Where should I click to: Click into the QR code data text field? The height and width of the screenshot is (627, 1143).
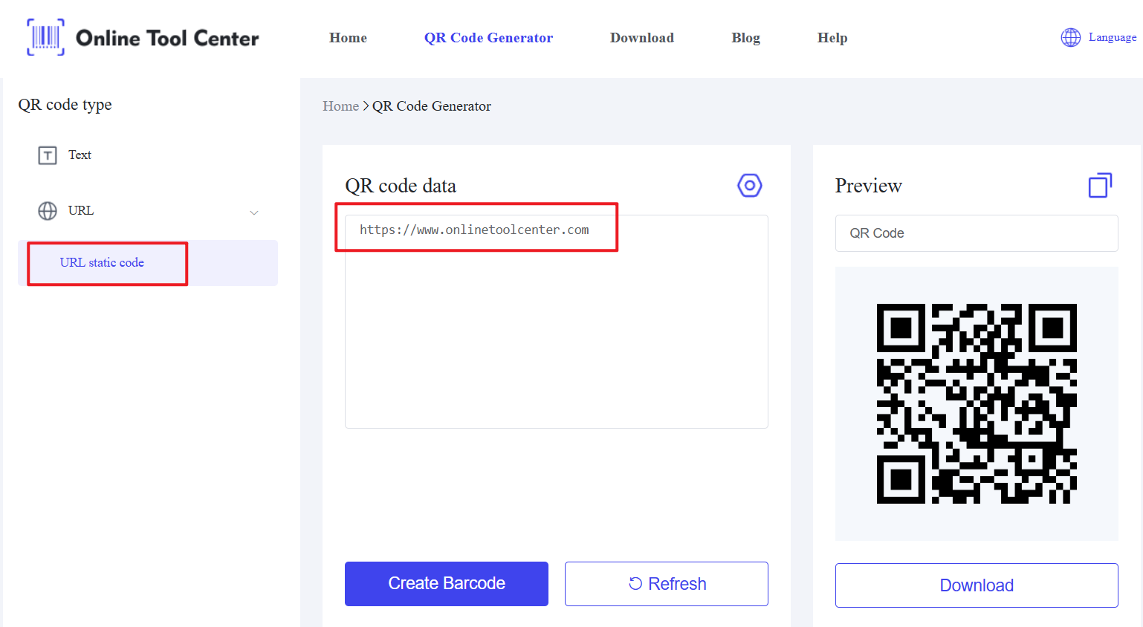[x=556, y=321]
